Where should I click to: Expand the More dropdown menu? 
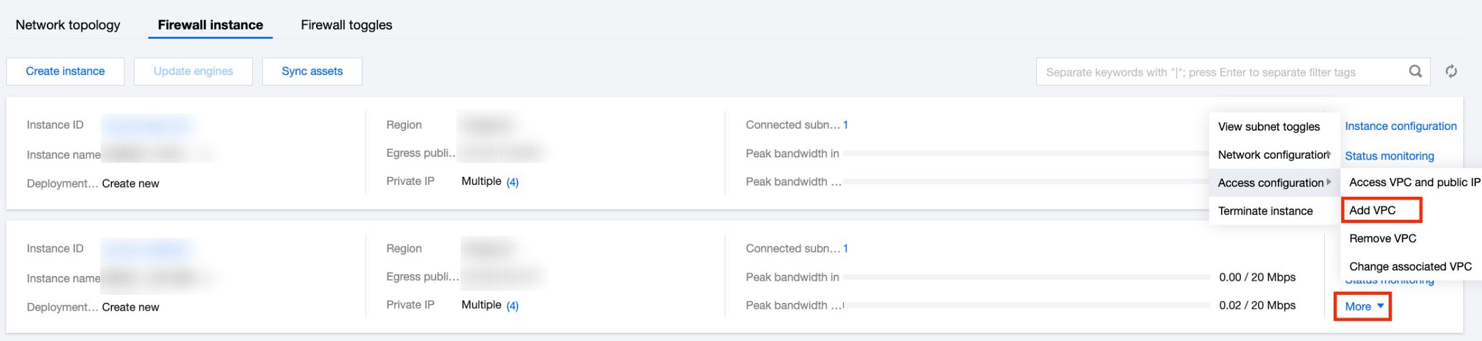(1363, 307)
